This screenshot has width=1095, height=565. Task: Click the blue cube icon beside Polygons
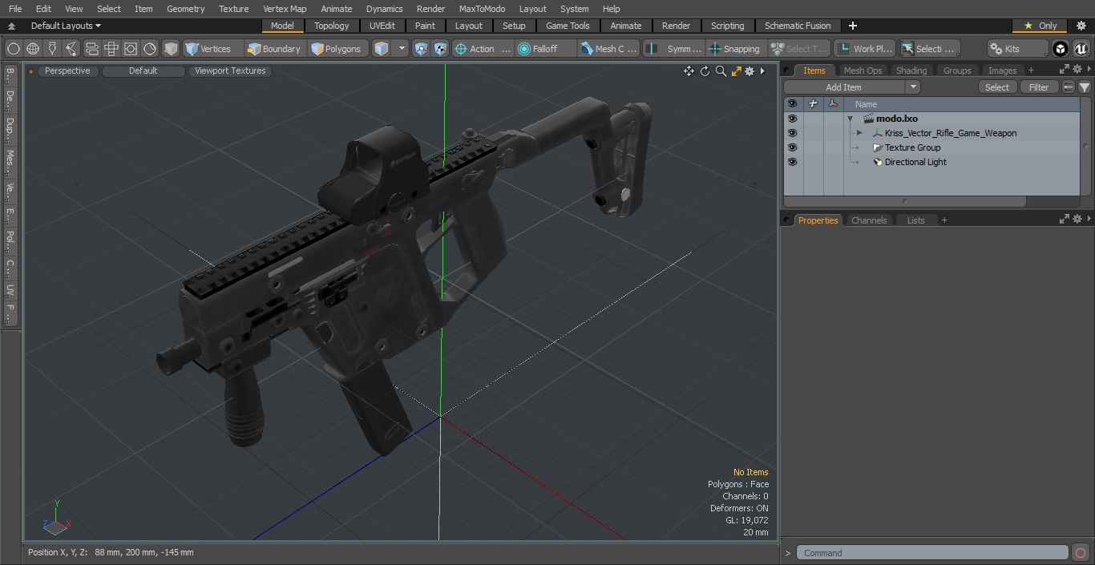point(382,49)
